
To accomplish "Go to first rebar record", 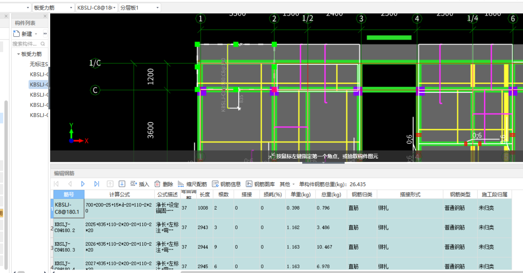I will 56,184.
